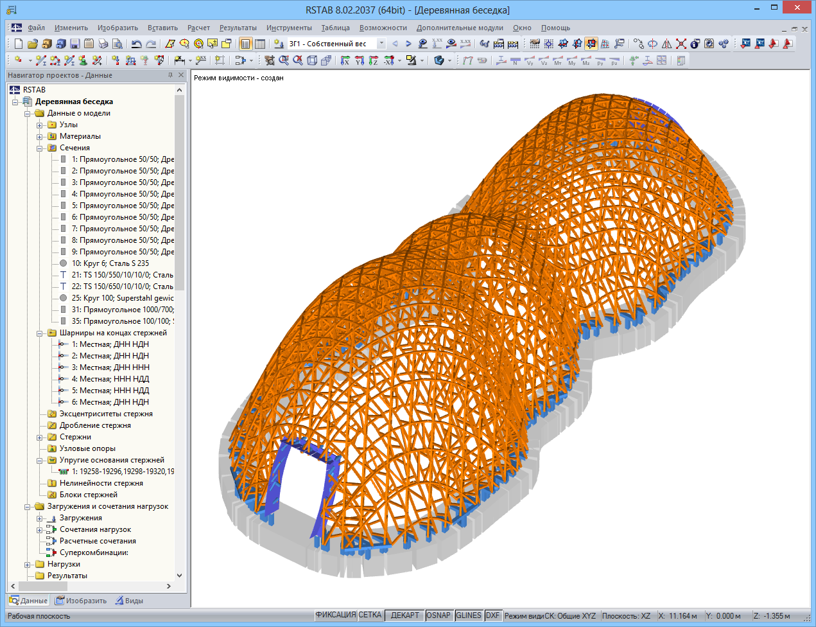Click the mirror tool icon

coord(667,44)
